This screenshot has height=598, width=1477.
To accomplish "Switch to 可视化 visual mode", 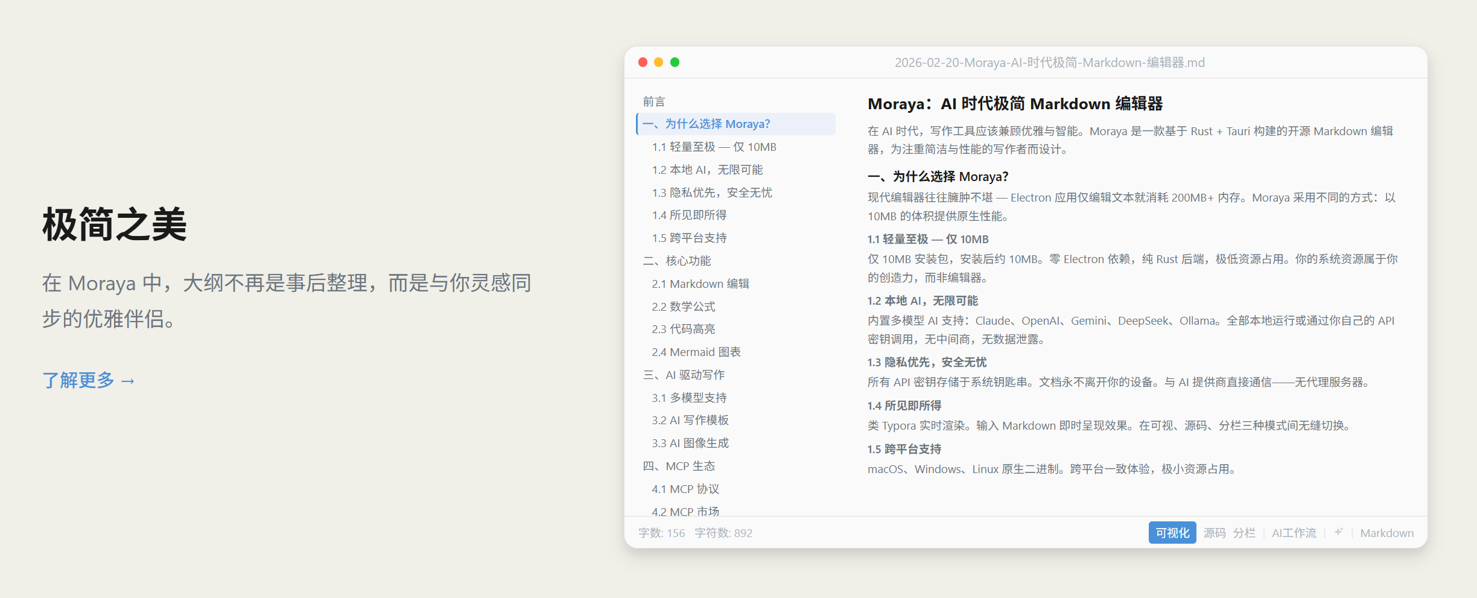I will [x=1172, y=533].
